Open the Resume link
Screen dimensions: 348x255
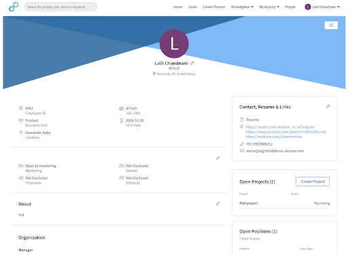pyautogui.click(x=252, y=120)
